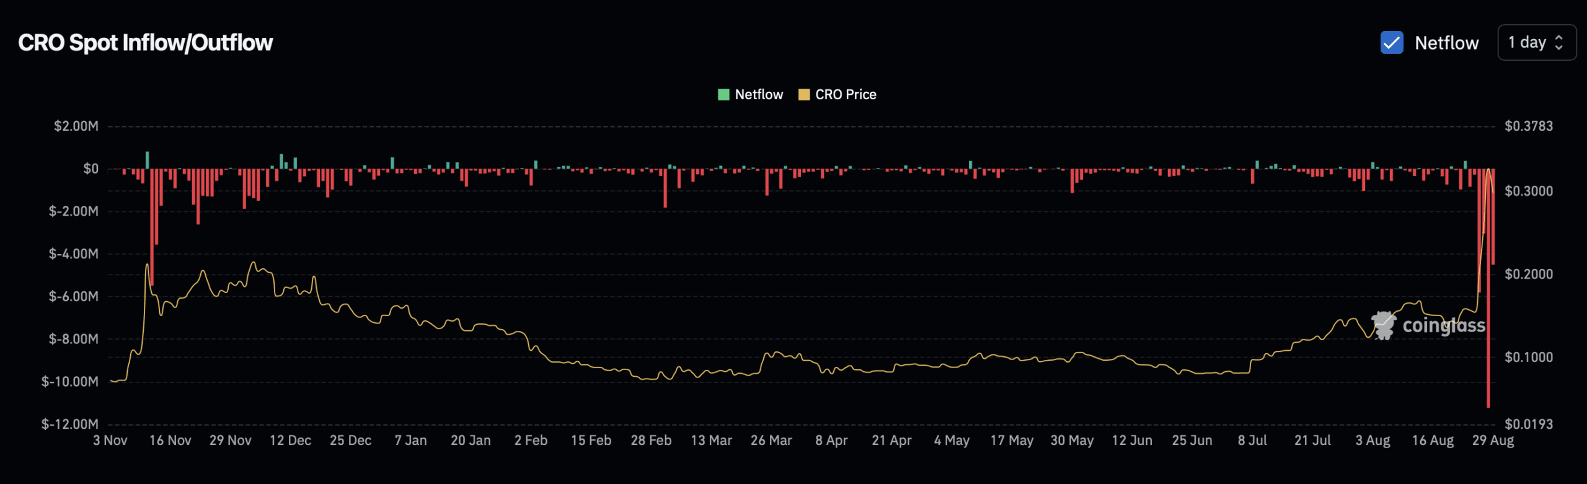This screenshot has width=1587, height=484.
Task: Click the $-12.00M label on left axis
Action: point(70,425)
